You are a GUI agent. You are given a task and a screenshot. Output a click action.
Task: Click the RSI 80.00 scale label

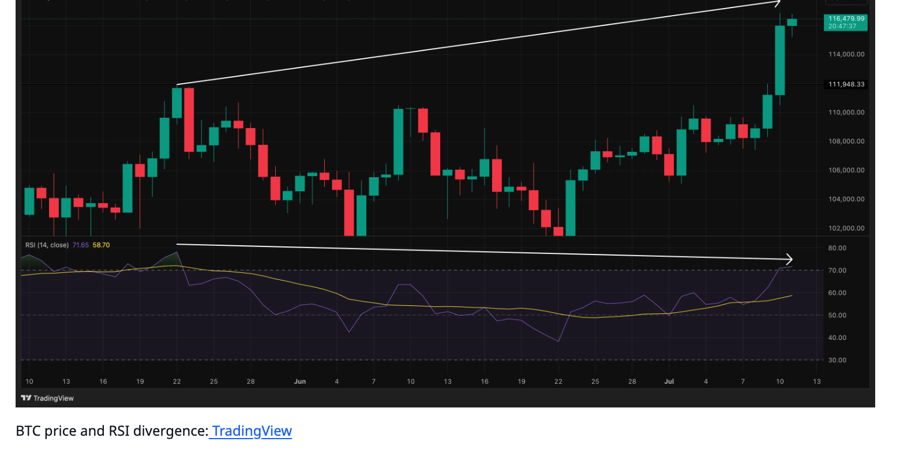(x=838, y=248)
